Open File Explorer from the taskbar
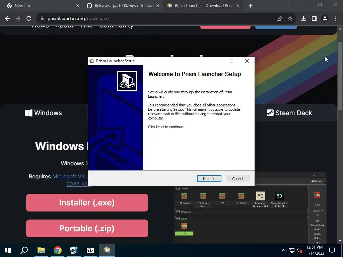Image resolution: width=343 pixels, height=257 pixels. coord(41,250)
